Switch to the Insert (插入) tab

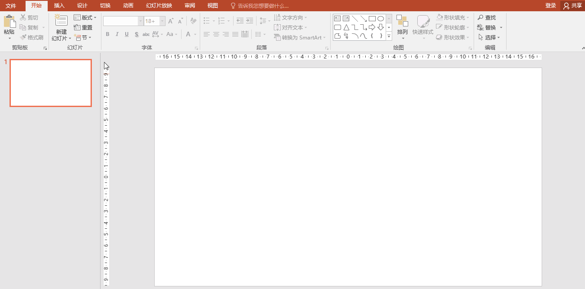point(59,6)
